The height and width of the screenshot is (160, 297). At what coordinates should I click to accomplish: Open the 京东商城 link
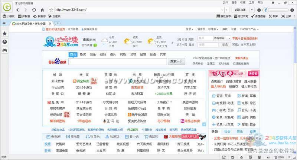pyautogui.click(x=137, y=87)
